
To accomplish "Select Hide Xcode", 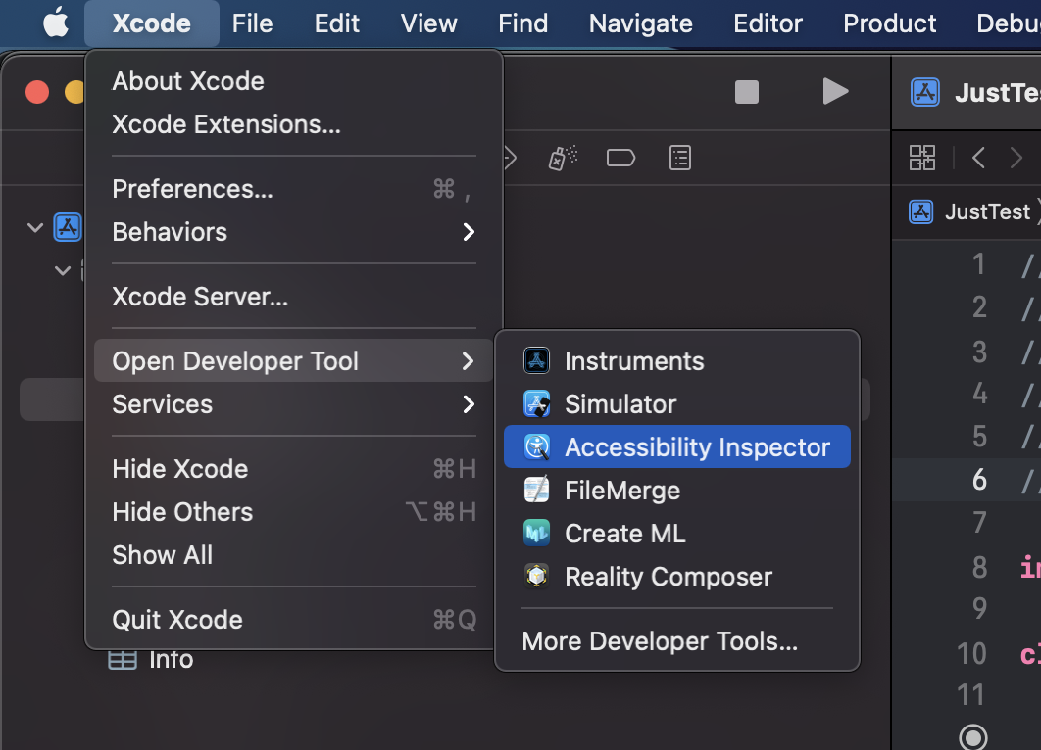I will tap(293, 469).
